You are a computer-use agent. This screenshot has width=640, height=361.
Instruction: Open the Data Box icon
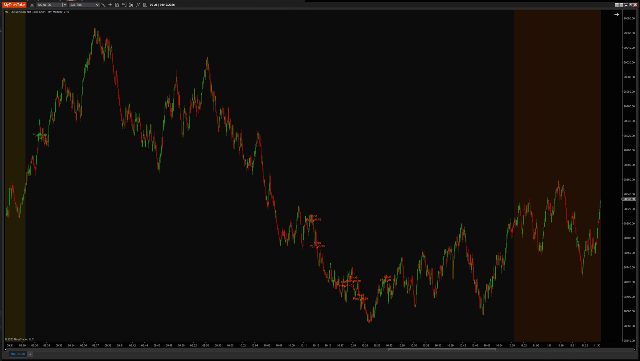(x=117, y=5)
